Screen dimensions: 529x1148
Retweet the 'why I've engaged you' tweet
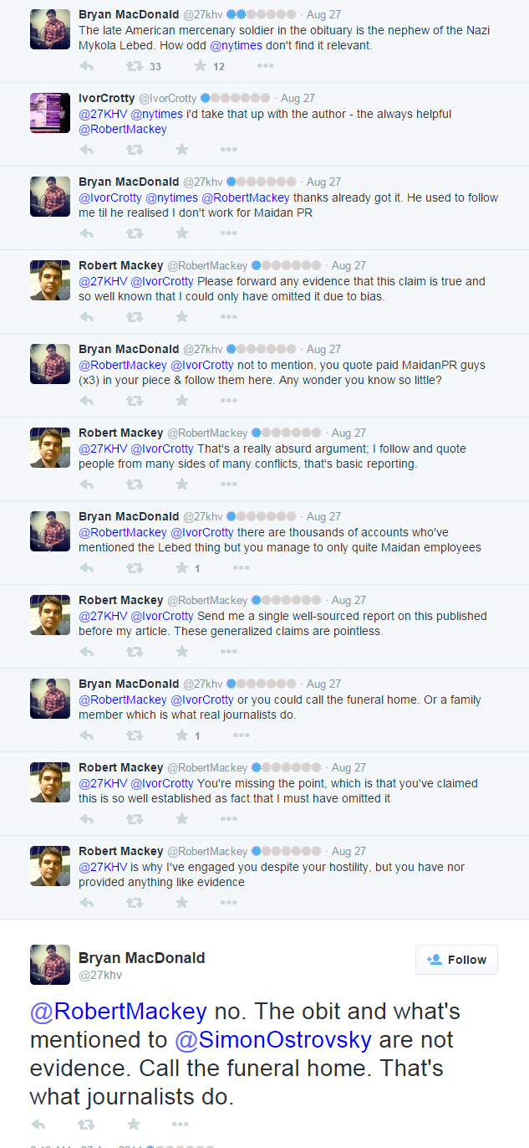134,903
